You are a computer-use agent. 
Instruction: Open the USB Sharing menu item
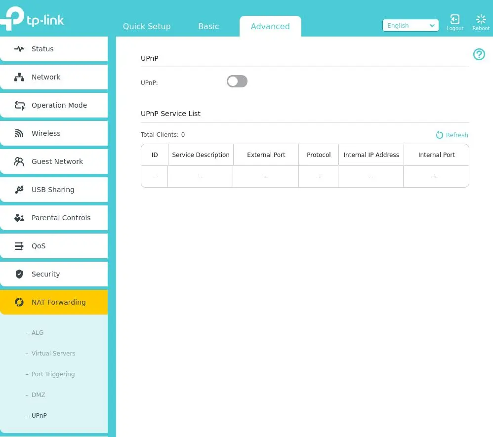(54, 190)
